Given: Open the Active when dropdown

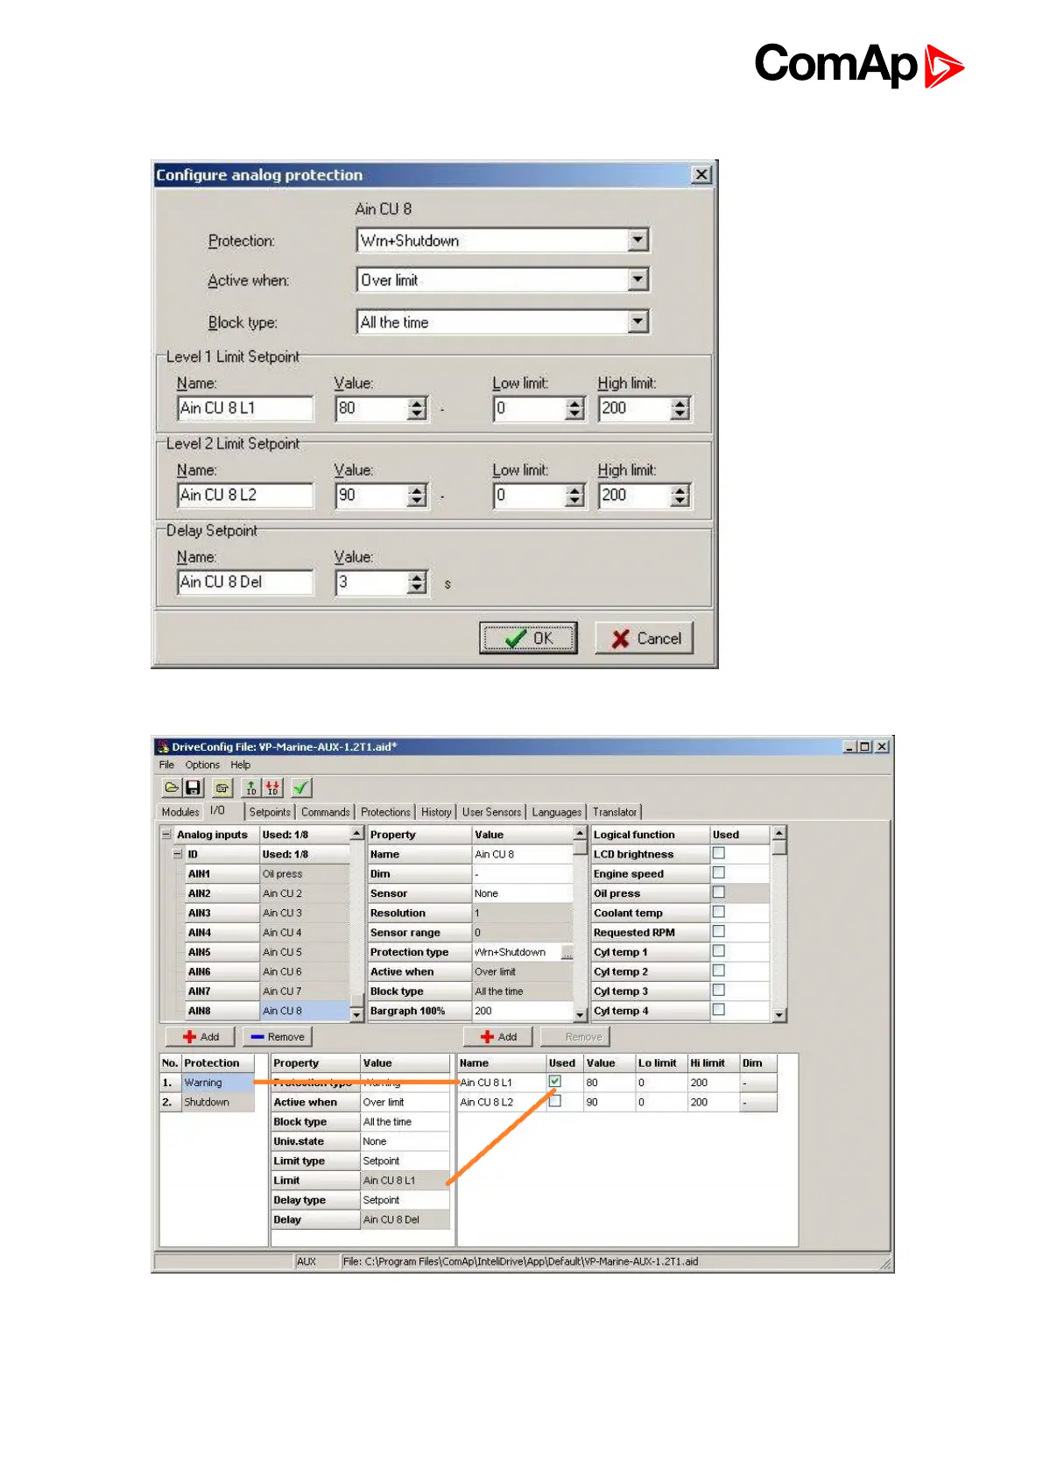Looking at the screenshot, I should pyautogui.click(x=638, y=280).
